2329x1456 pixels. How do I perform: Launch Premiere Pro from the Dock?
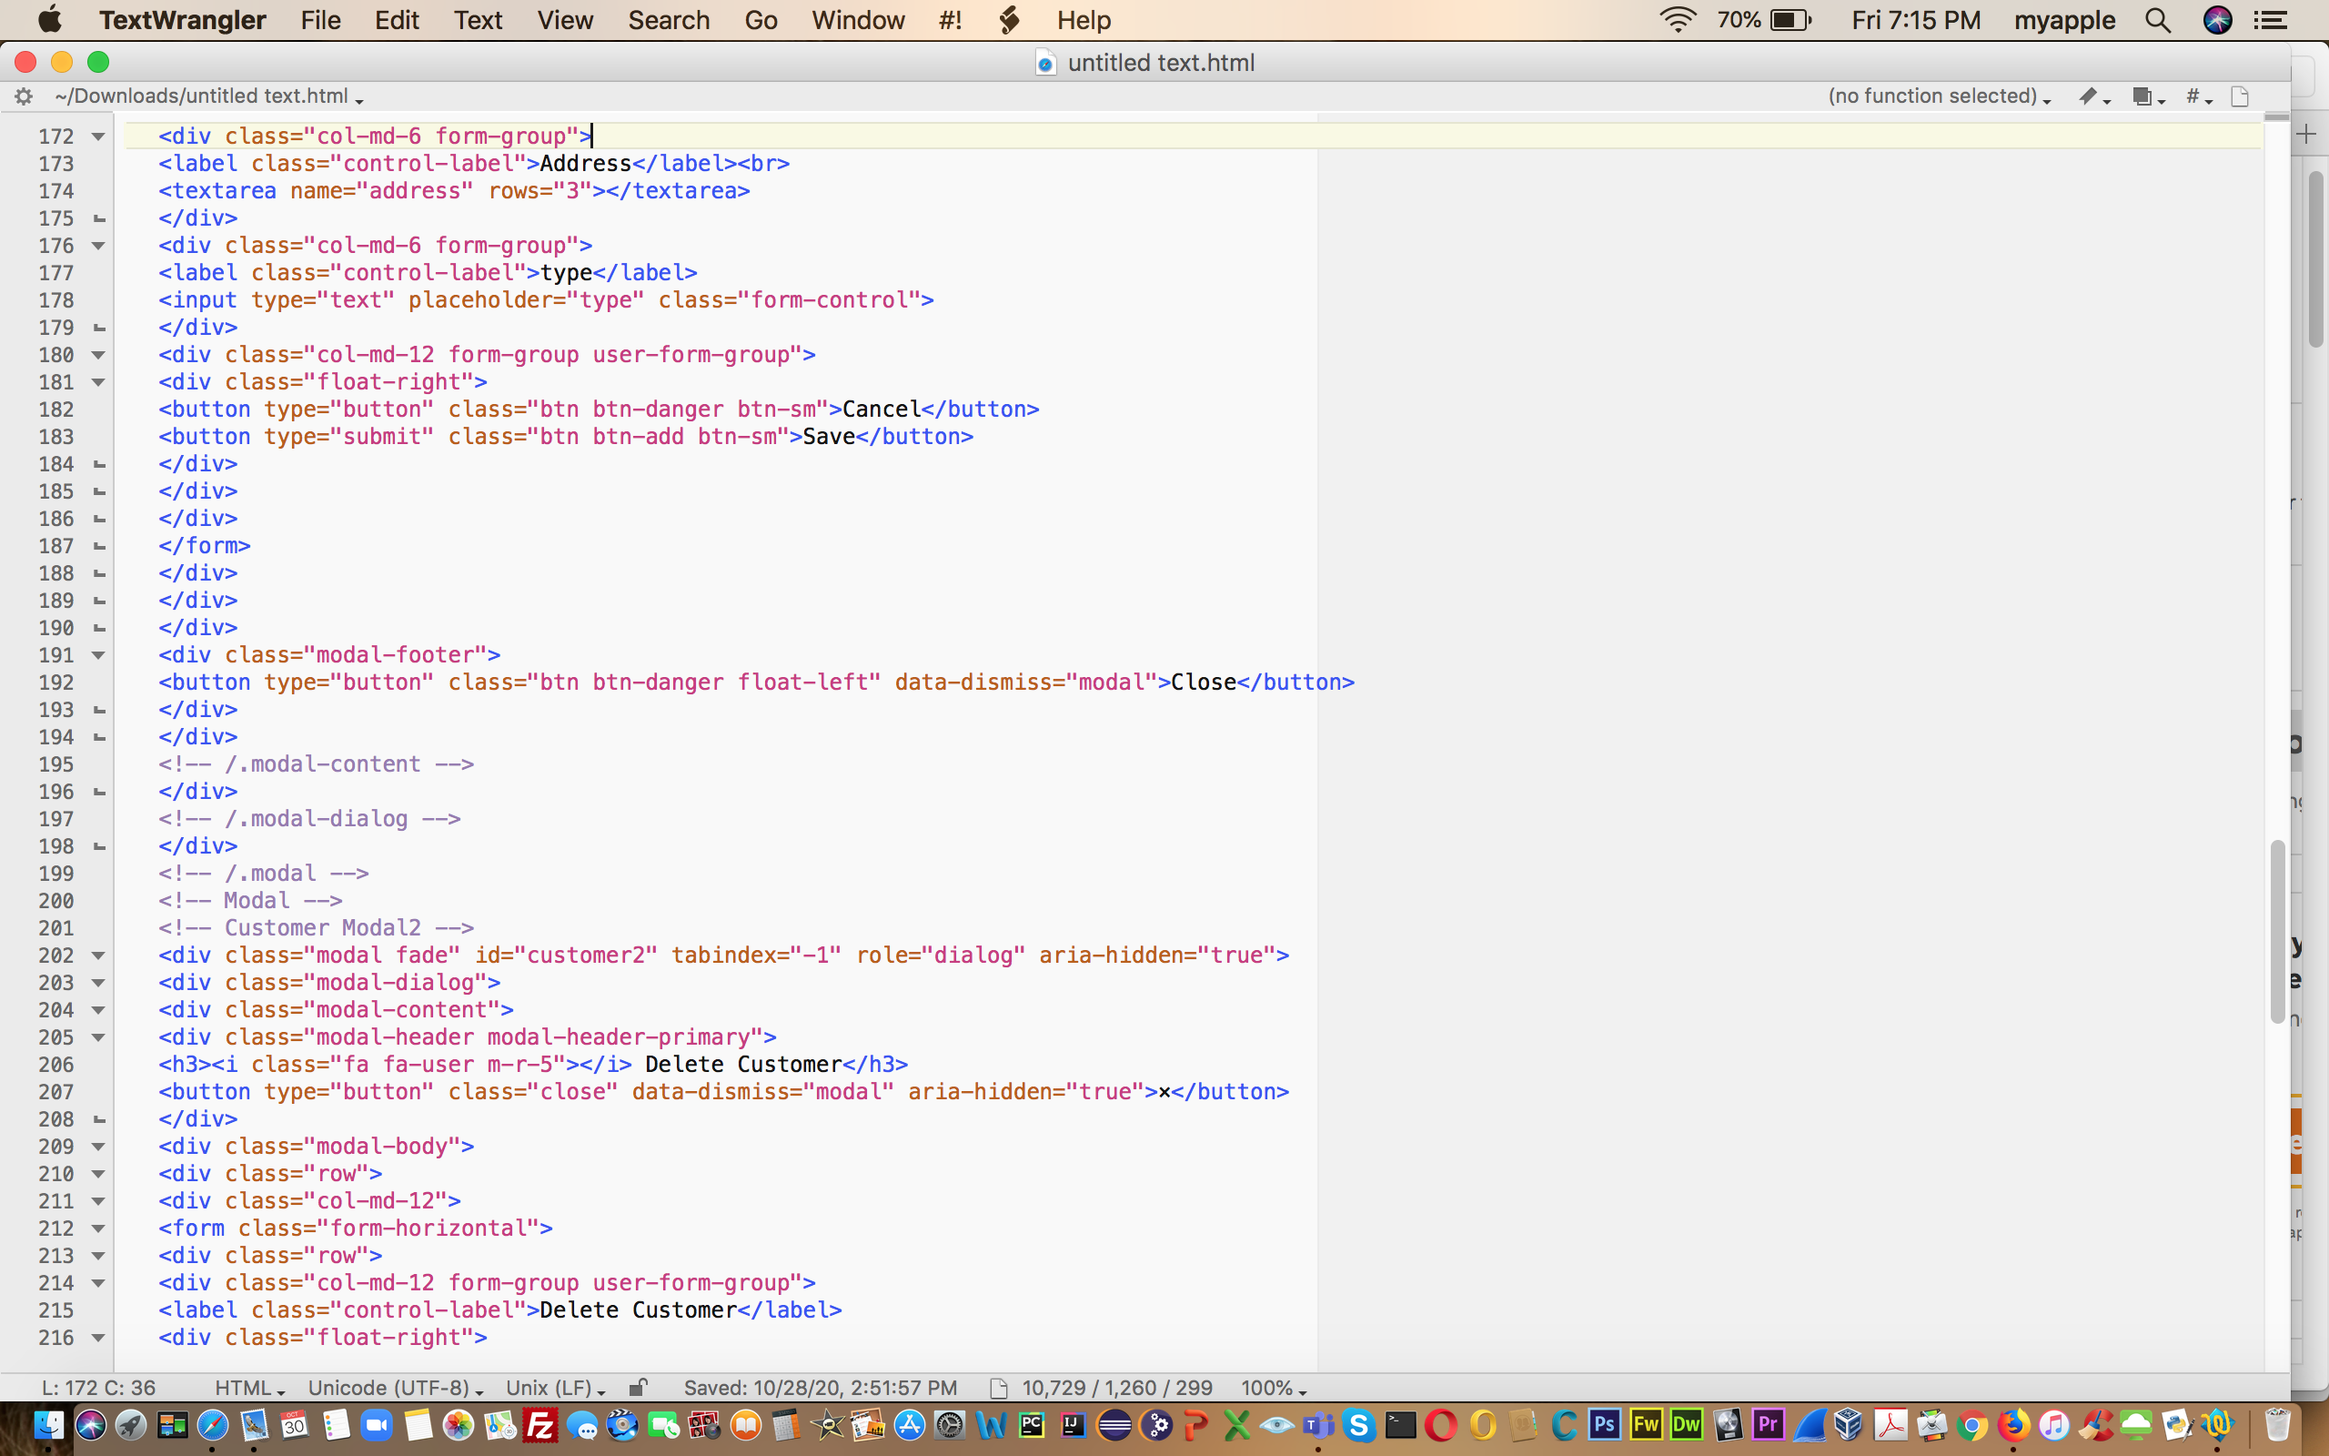point(1768,1424)
